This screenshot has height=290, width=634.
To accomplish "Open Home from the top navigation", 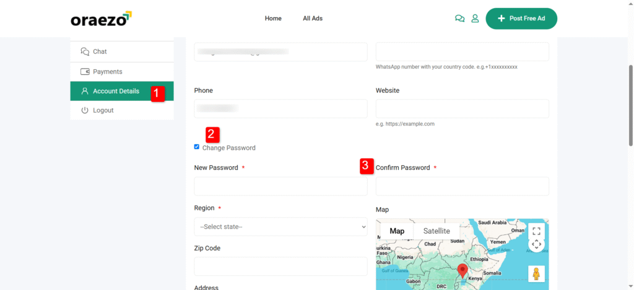I will 273,19.
